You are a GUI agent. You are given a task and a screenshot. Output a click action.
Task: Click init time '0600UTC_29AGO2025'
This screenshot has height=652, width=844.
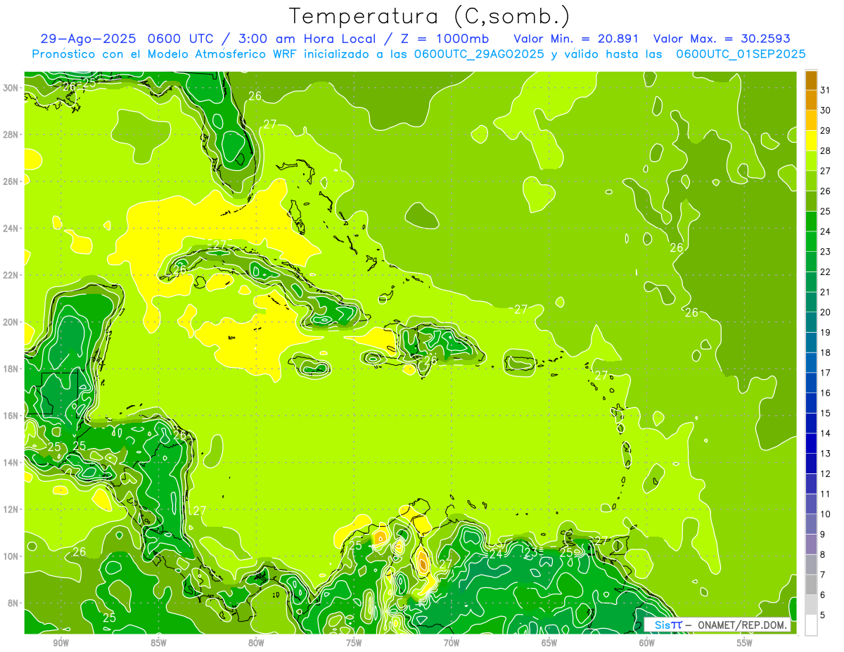(x=479, y=54)
